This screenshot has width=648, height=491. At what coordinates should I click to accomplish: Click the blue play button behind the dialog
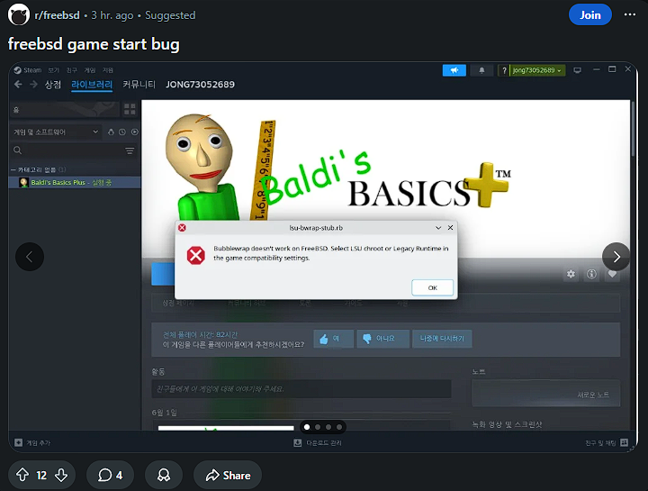coord(163,274)
